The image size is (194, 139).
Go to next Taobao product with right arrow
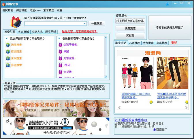186,108
